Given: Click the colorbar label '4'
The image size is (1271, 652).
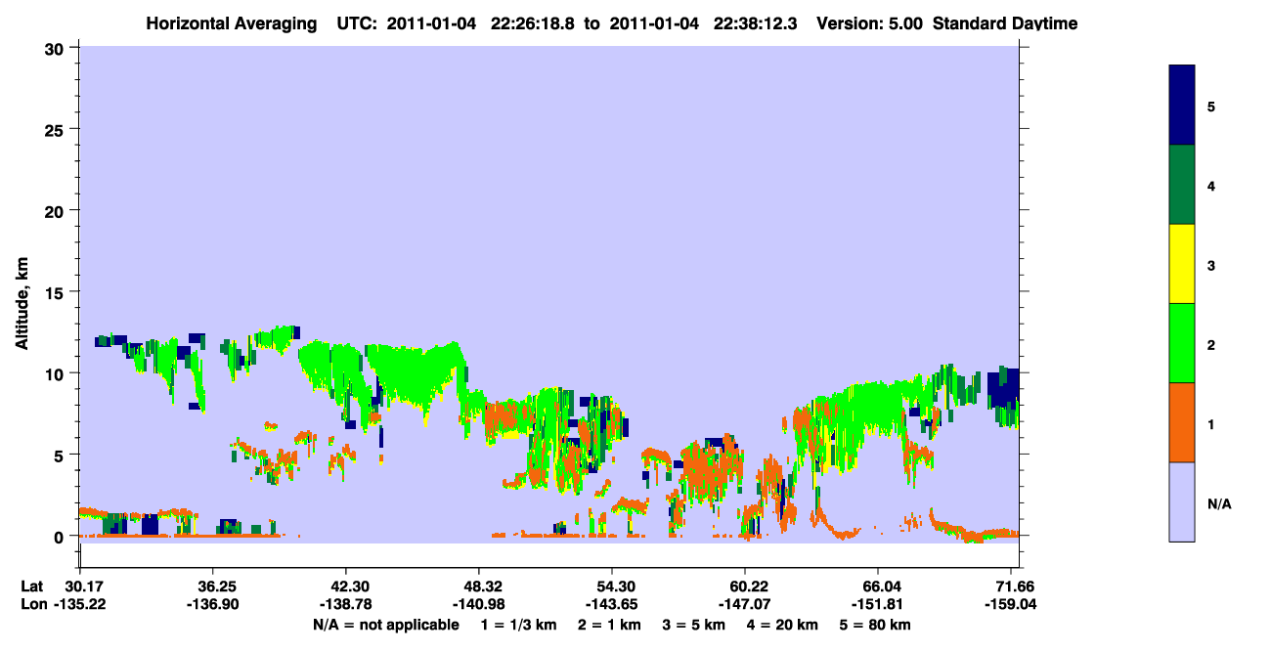Looking at the screenshot, I should click(x=1211, y=186).
